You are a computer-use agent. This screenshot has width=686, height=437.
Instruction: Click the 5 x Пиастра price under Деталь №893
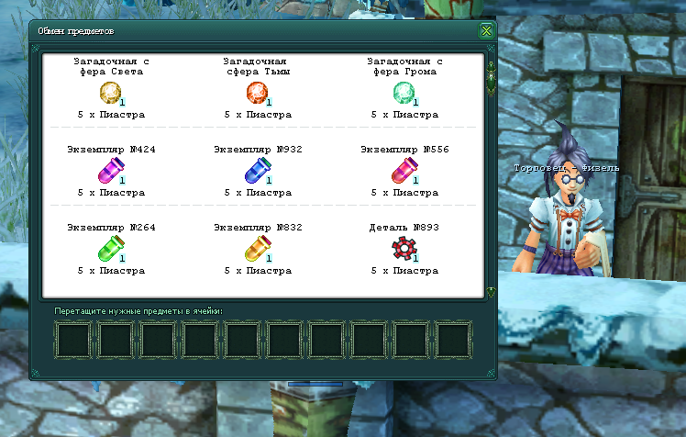coord(404,271)
